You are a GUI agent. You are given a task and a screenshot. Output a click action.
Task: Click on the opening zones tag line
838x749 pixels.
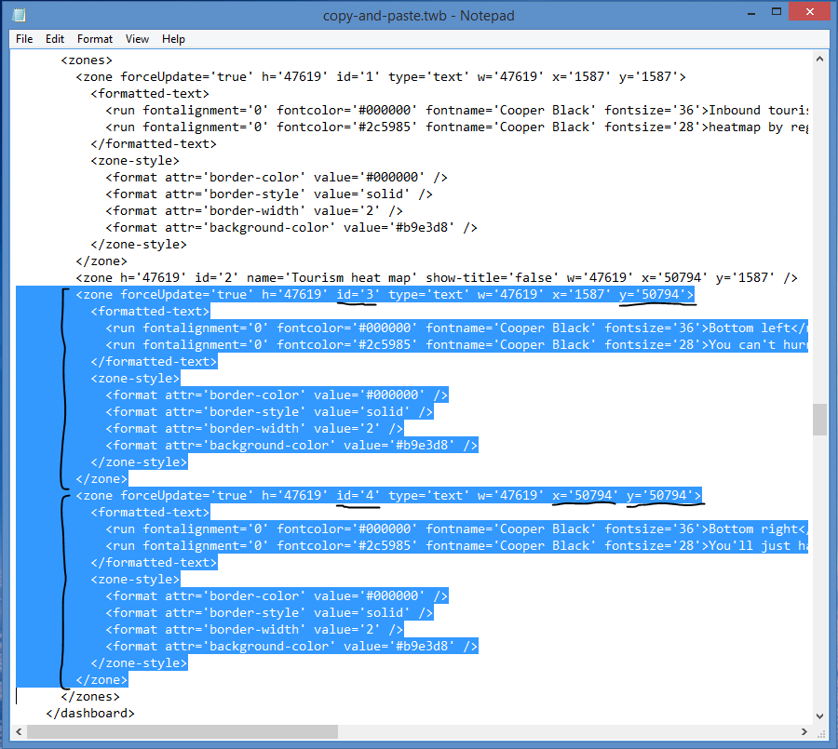coord(87,60)
